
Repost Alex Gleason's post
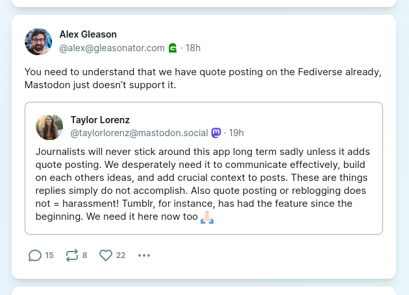tap(71, 255)
